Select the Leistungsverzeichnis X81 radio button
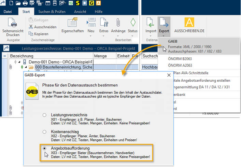 click(44, 115)
